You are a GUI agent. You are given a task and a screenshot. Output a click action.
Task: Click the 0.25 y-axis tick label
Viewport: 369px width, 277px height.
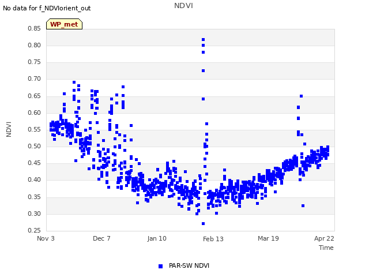coord(35,230)
